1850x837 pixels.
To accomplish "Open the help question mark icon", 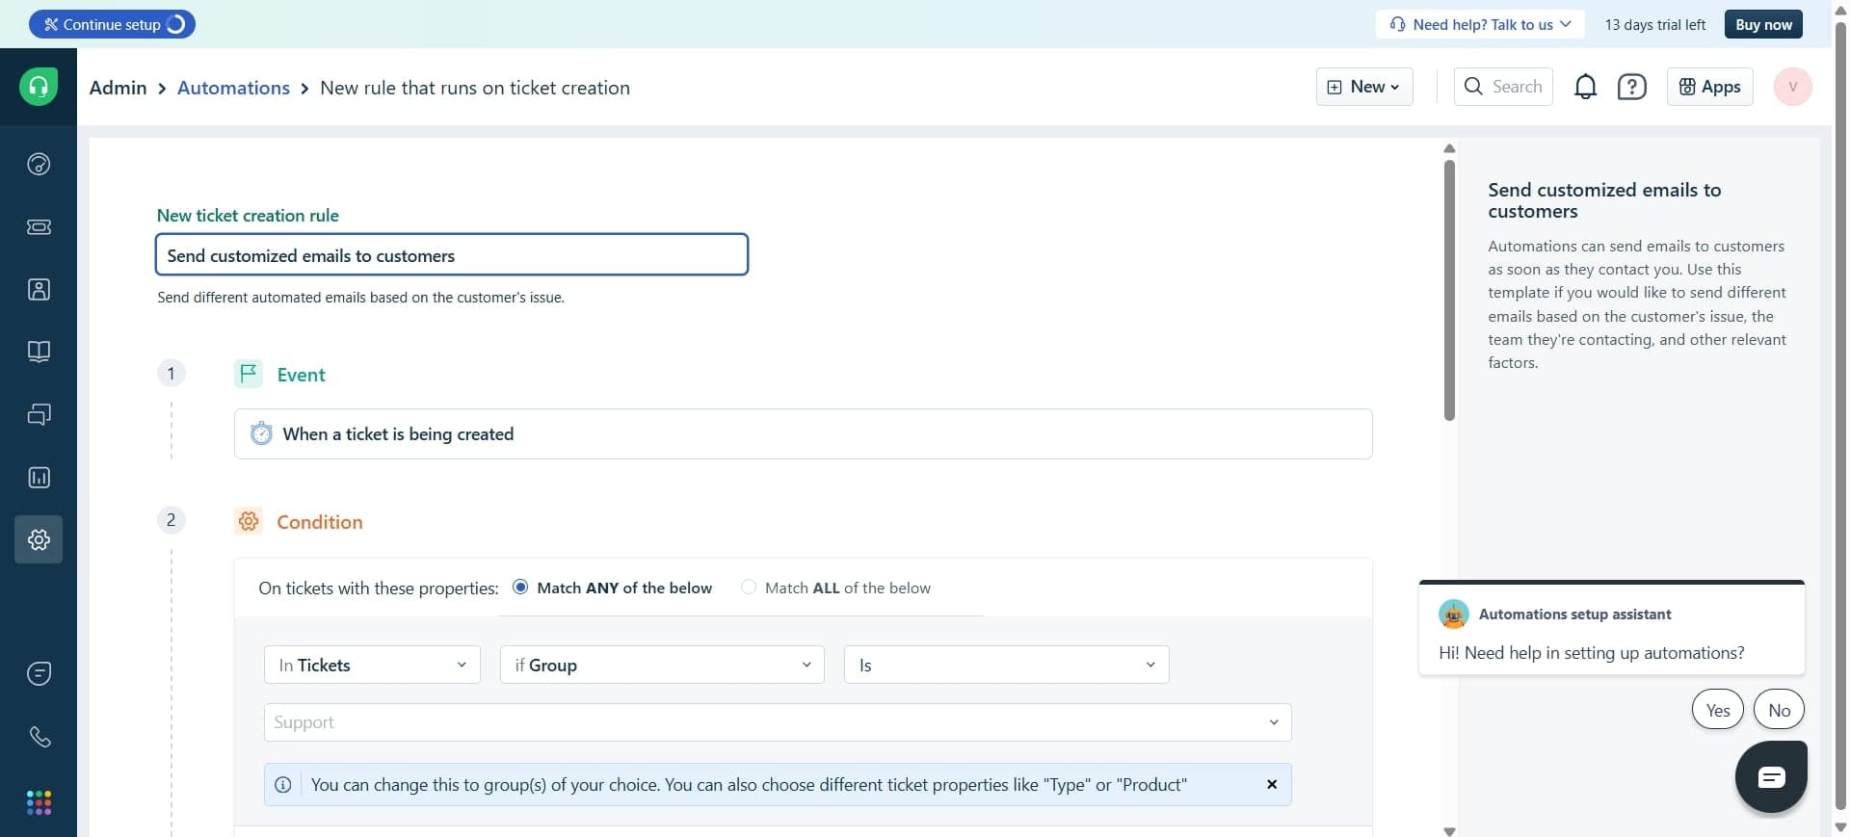I will tap(1631, 88).
